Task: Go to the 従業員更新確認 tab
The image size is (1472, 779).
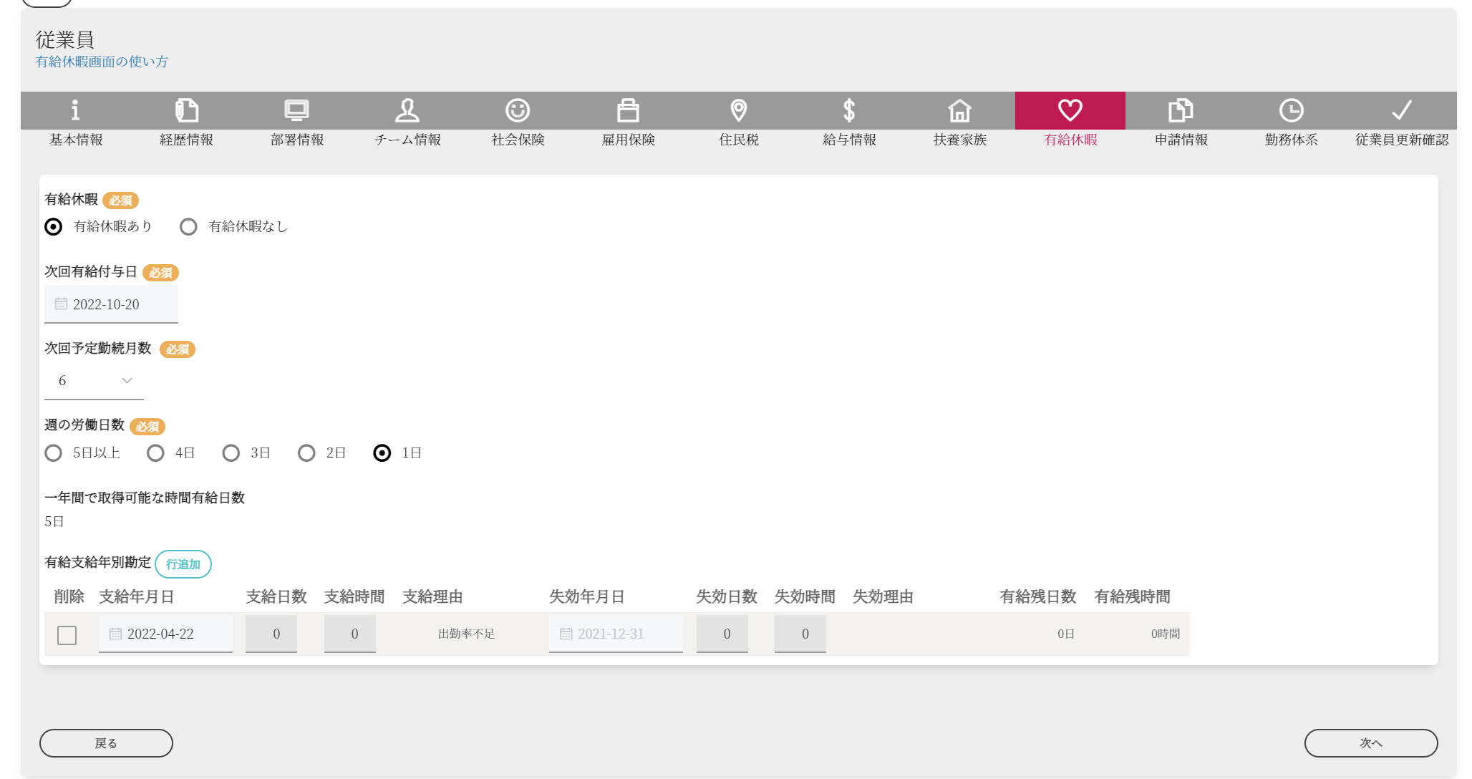Action: [1401, 120]
